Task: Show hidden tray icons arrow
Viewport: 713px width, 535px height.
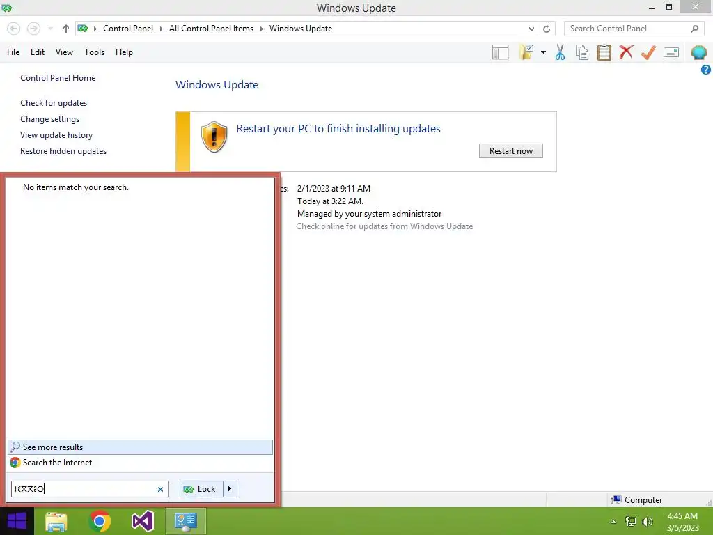Action: click(x=614, y=522)
